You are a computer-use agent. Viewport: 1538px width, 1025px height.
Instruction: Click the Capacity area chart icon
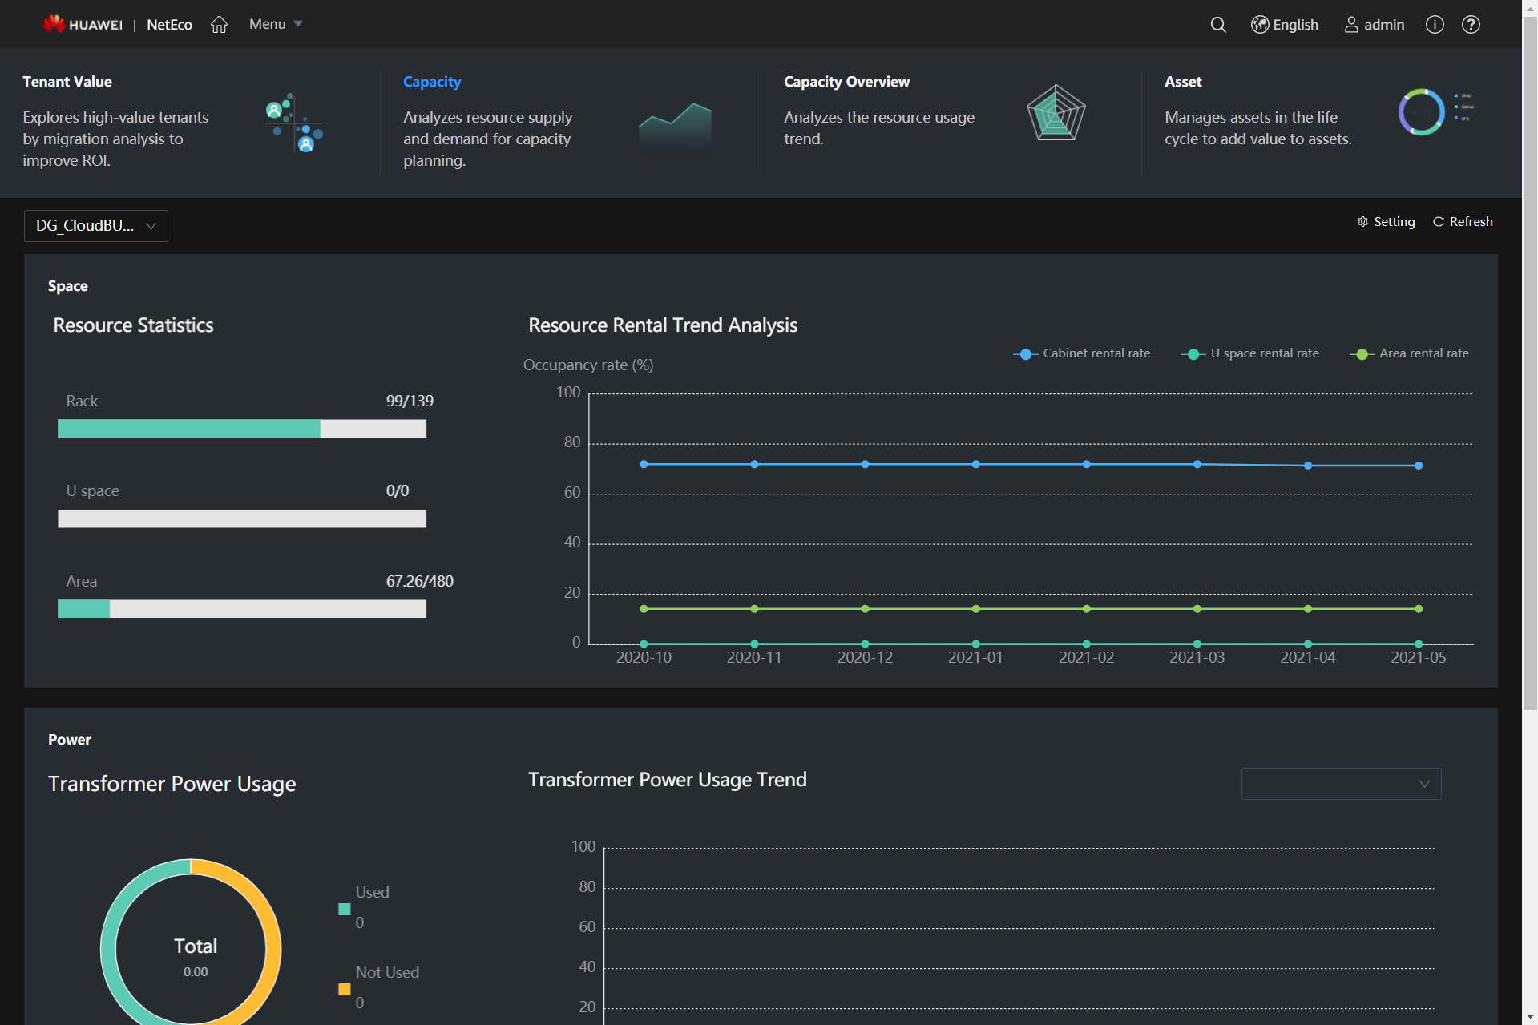675,124
